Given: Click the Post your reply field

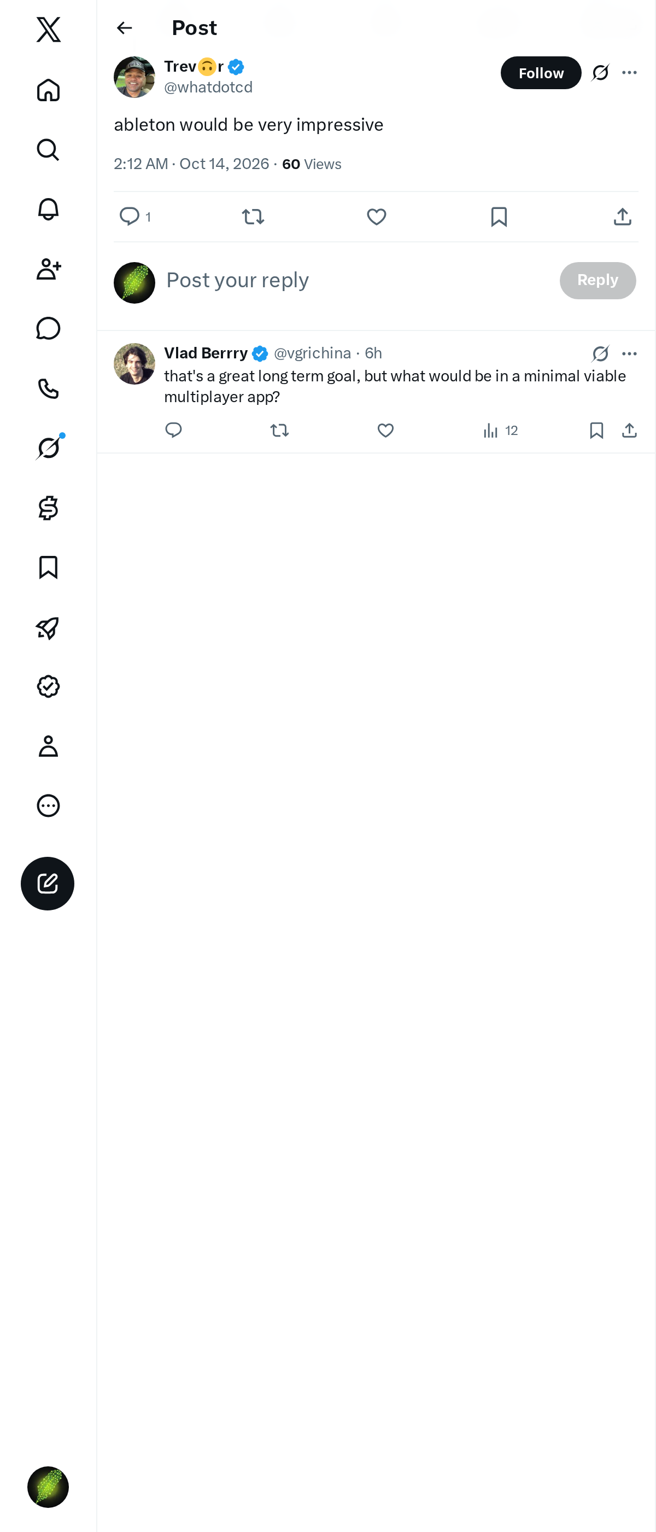Looking at the screenshot, I should click(356, 280).
